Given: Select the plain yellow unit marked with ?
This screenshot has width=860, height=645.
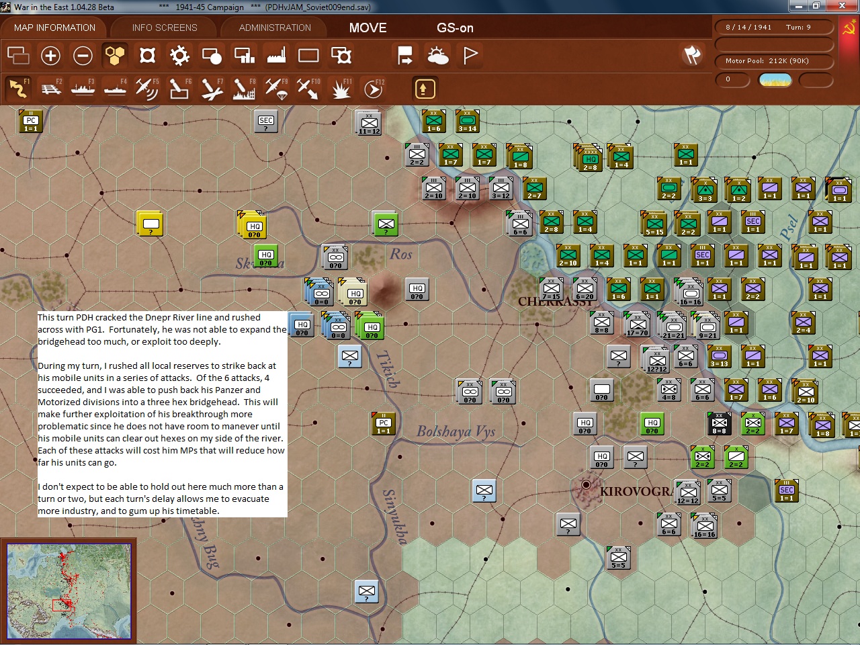Looking at the screenshot, I should [x=150, y=223].
